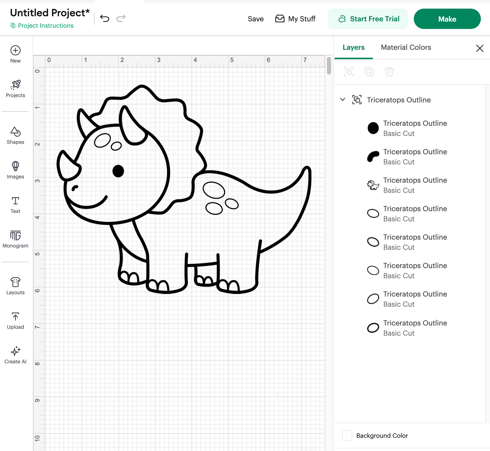
Task: Click the Save button
Action: coord(256,19)
